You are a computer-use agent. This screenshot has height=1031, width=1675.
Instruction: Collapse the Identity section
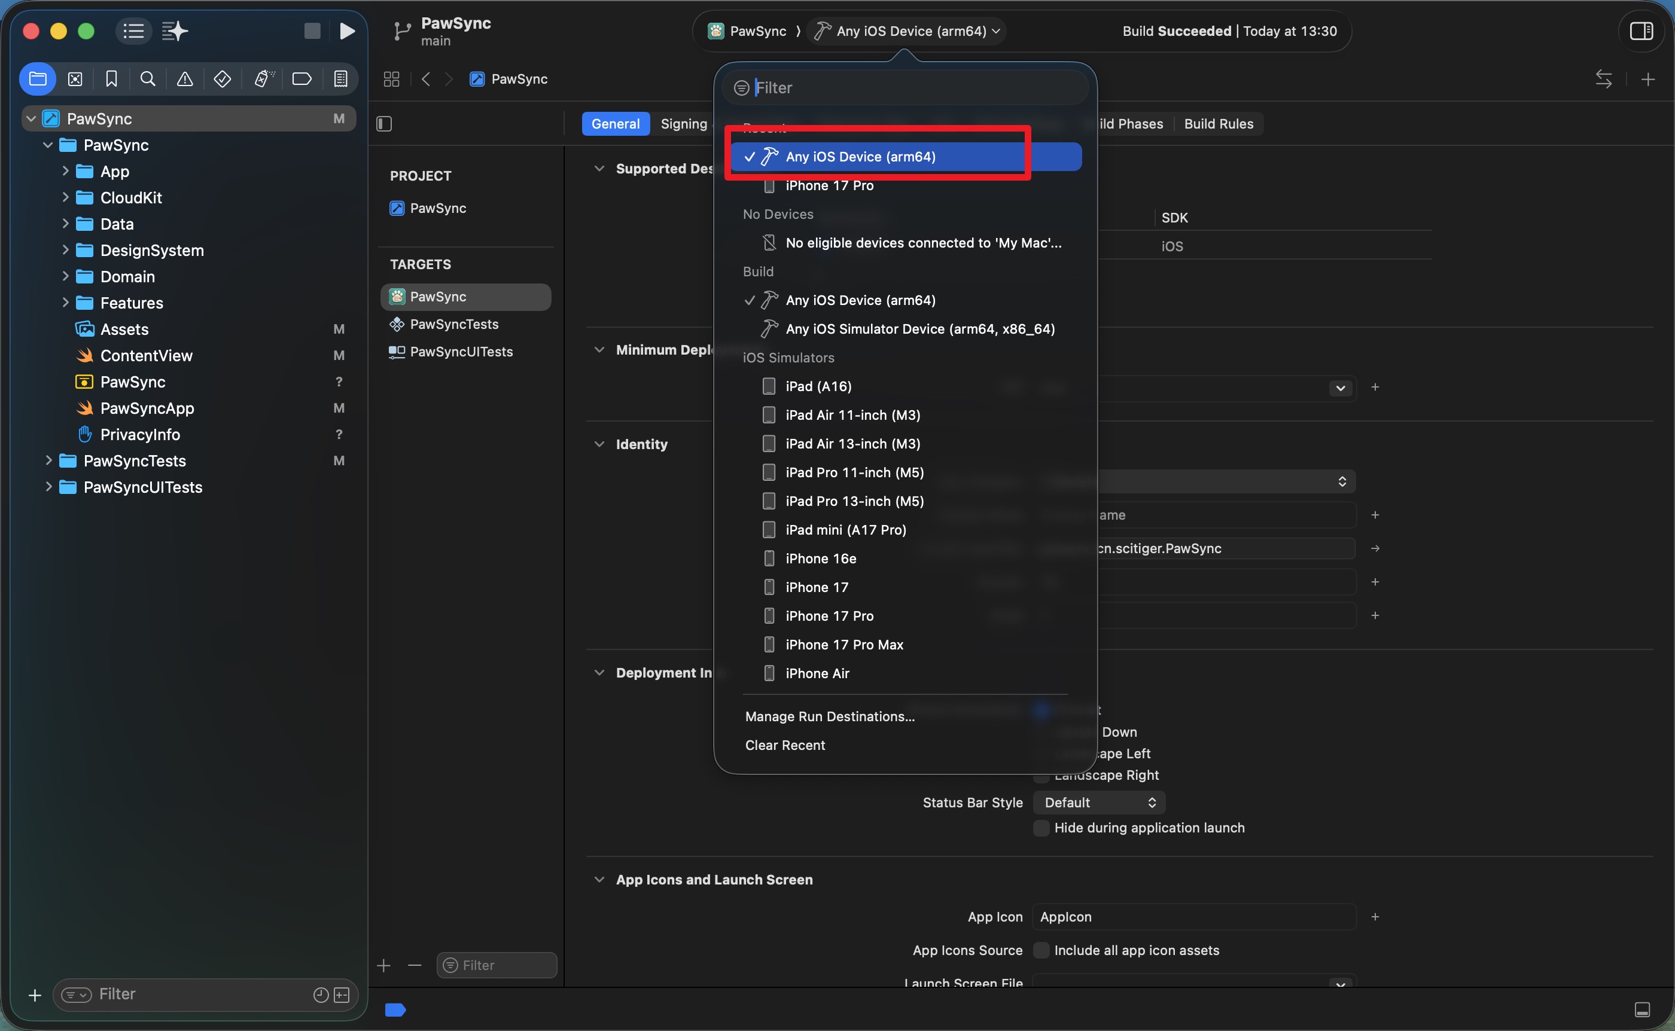599,444
